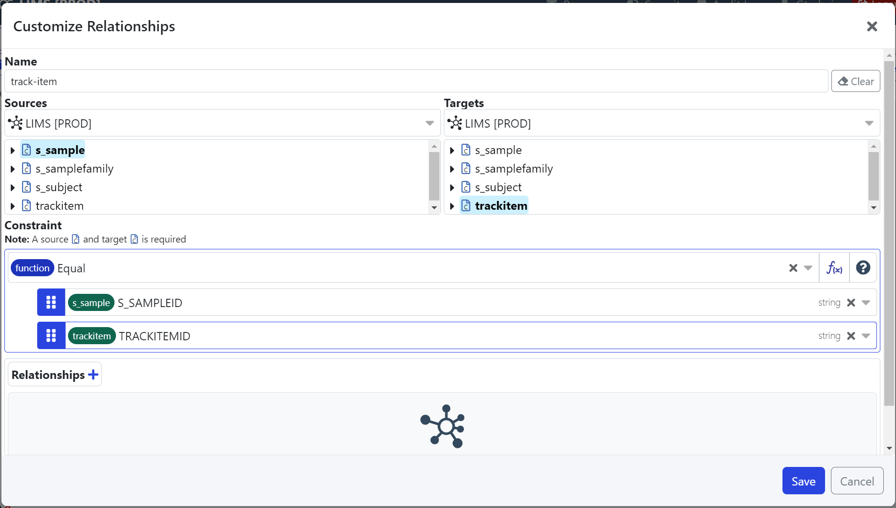Open the Equal function dropdown arrow
The height and width of the screenshot is (508, 896).
pyautogui.click(x=808, y=268)
